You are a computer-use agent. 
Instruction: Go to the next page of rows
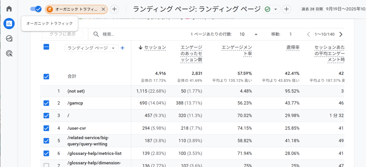click(x=341, y=34)
